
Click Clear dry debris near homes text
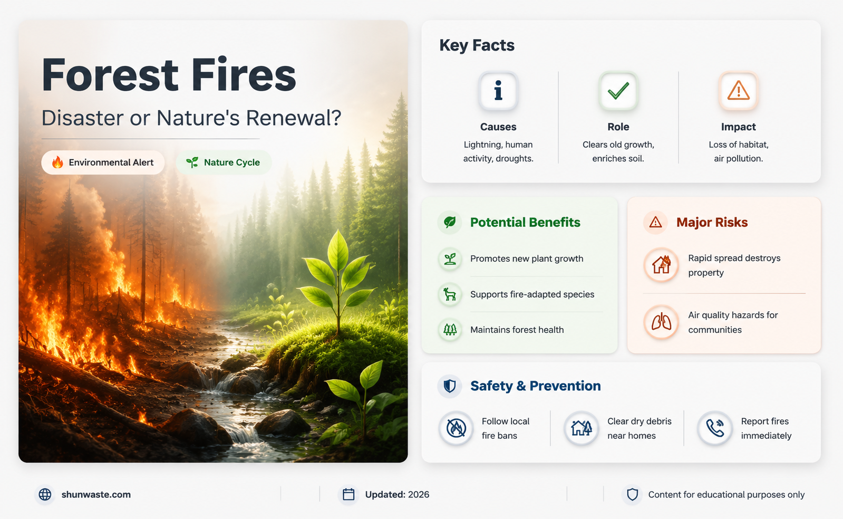[639, 428]
